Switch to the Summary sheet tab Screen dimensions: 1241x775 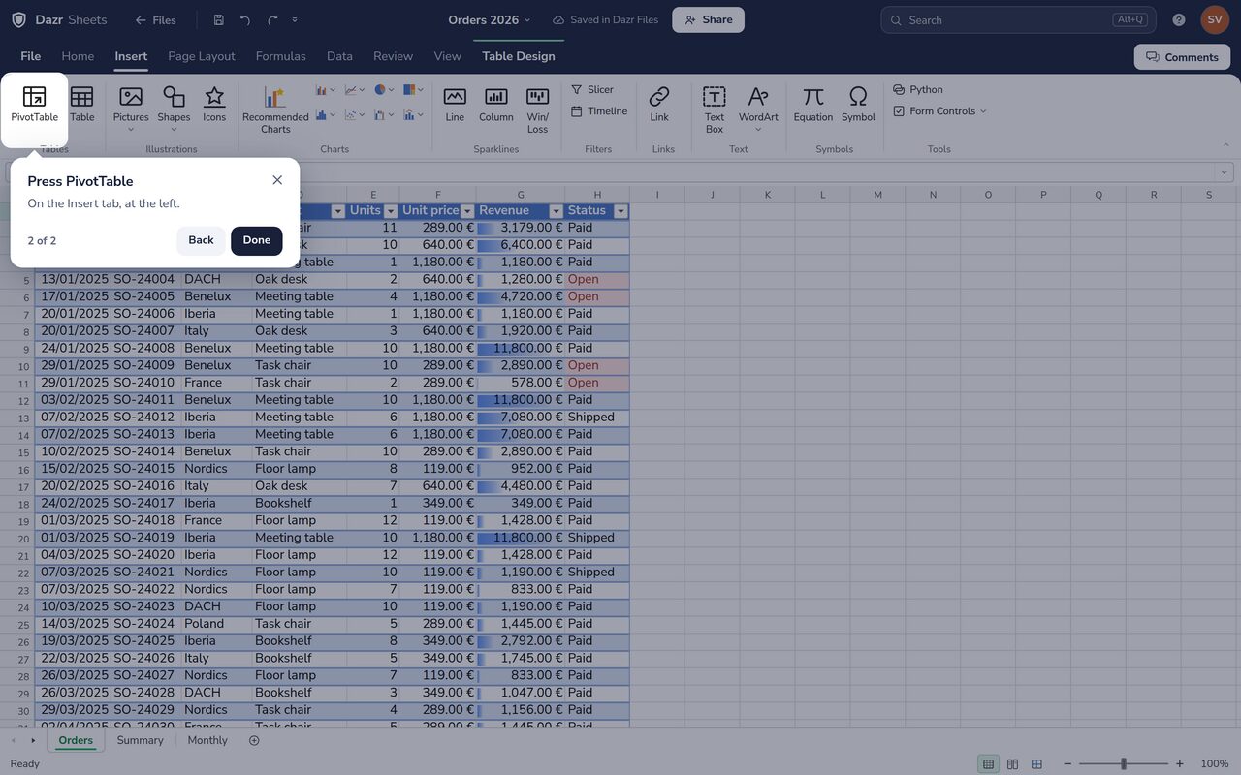(140, 741)
